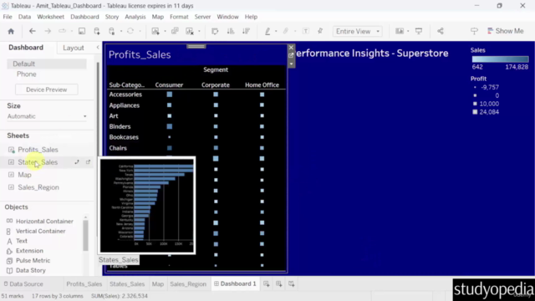Viewport: 535px width, 301px height.
Task: Select the Data Story object
Action: click(31, 270)
